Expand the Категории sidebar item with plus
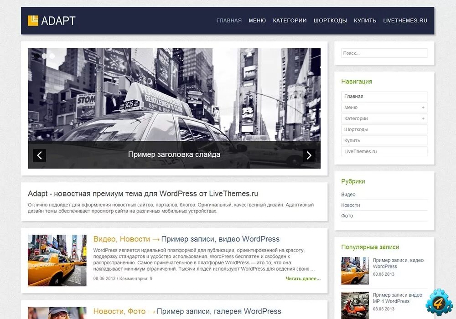Viewport: 456px width, 319px height. 423,118
